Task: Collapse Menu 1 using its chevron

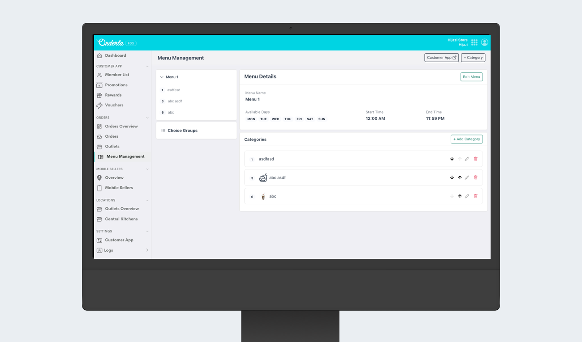Action: (162, 76)
